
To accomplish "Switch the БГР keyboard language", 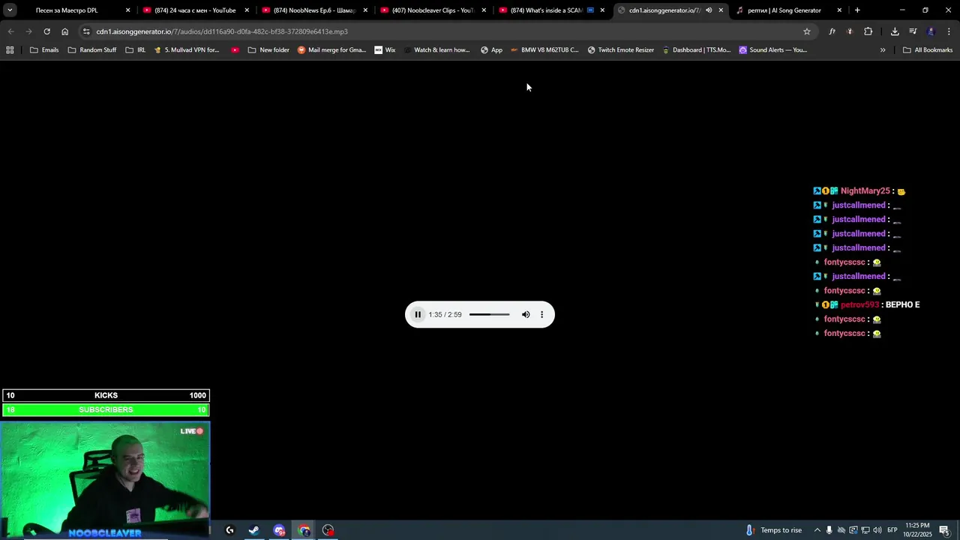I will [892, 530].
